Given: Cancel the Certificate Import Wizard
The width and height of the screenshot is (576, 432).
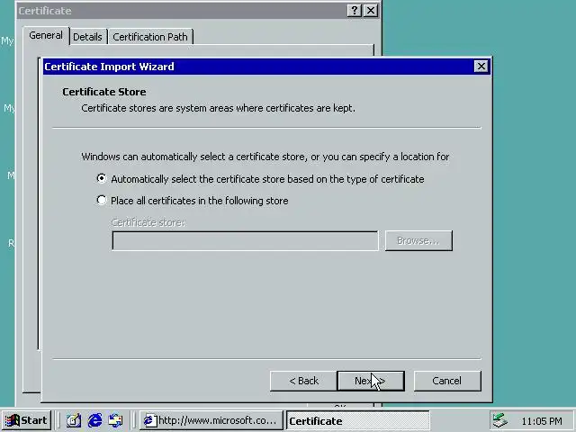Looking at the screenshot, I should 447,381.
